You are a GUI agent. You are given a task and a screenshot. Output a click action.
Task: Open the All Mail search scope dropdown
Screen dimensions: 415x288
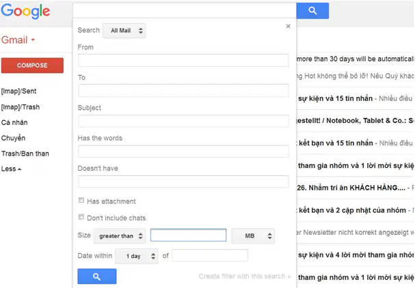tap(124, 31)
